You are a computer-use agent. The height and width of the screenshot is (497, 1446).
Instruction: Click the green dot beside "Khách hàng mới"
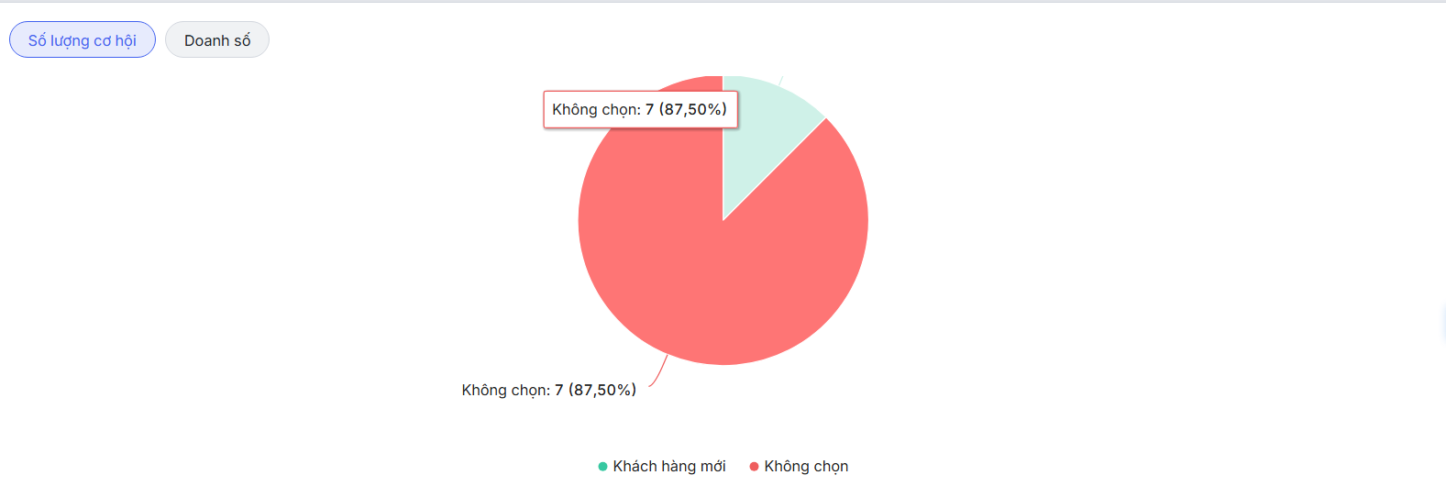pyautogui.click(x=602, y=467)
